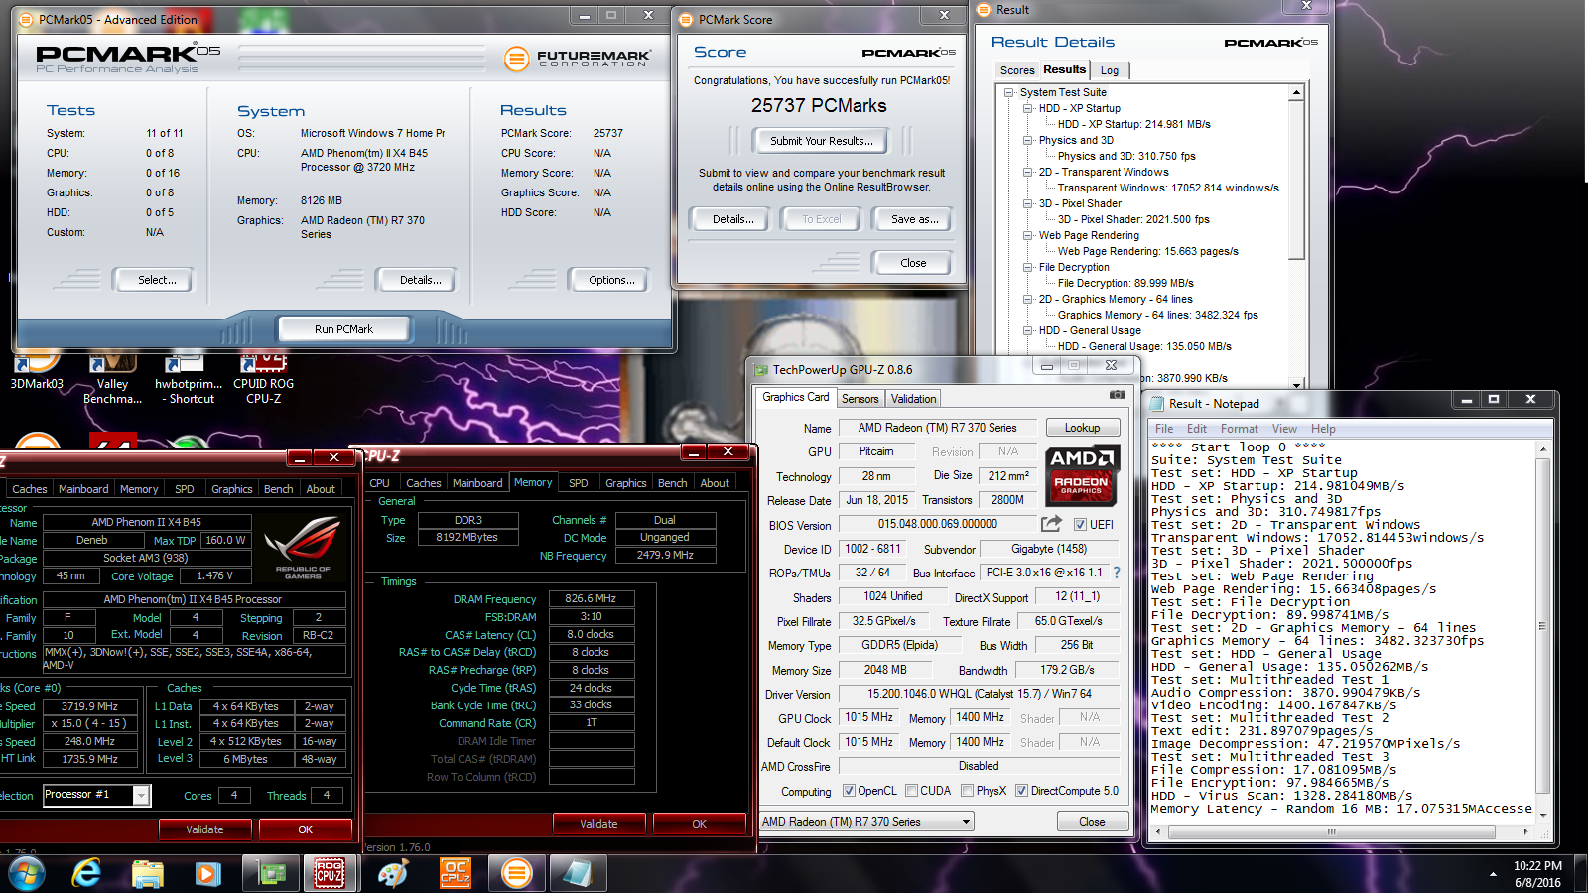1588x893 pixels.
Task: Click GPU-Z screenshot camera icon
Action: pyautogui.click(x=1117, y=395)
